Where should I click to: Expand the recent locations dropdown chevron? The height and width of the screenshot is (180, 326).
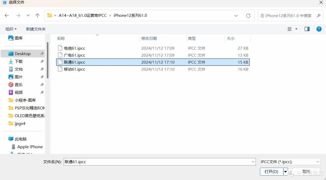click(28, 15)
